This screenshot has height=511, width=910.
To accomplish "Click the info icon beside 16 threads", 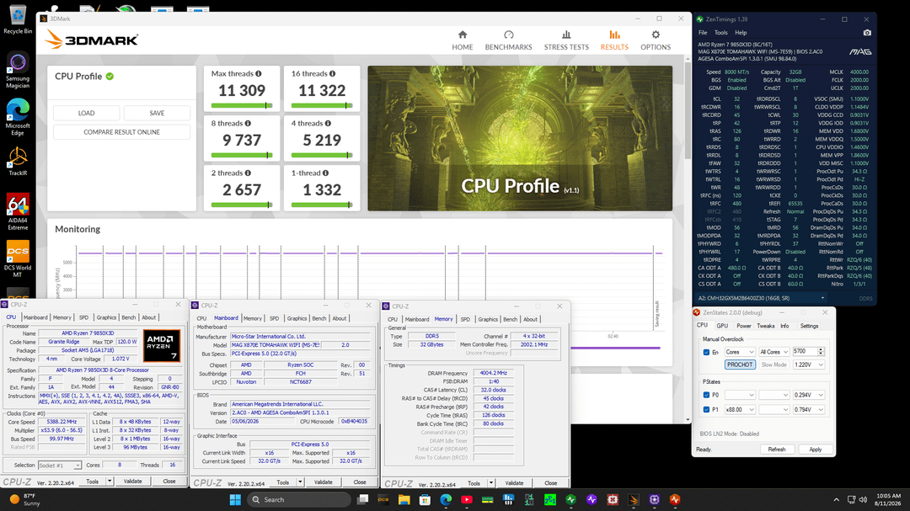I will [x=333, y=74].
